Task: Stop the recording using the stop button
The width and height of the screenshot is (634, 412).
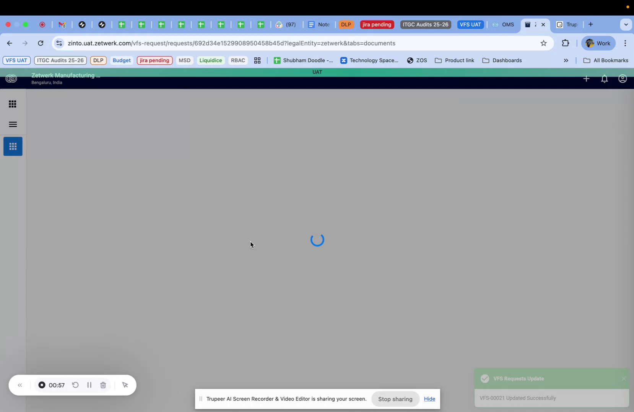Action: (42, 385)
